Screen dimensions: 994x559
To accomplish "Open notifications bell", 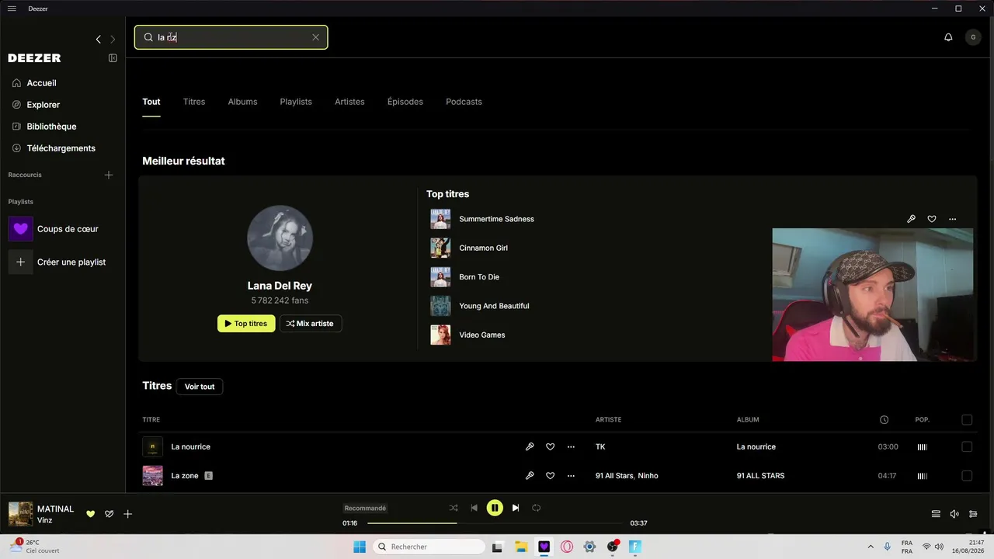I will (948, 37).
